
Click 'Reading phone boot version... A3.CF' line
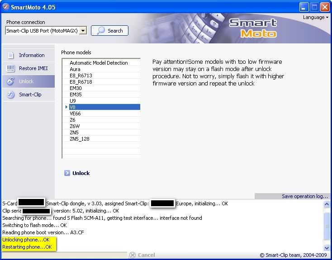pyautogui.click(x=43, y=232)
